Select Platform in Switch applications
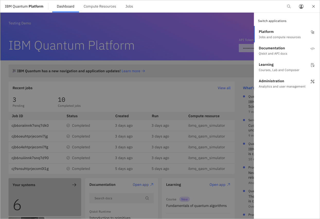The height and width of the screenshot is (219, 320). 287,34
